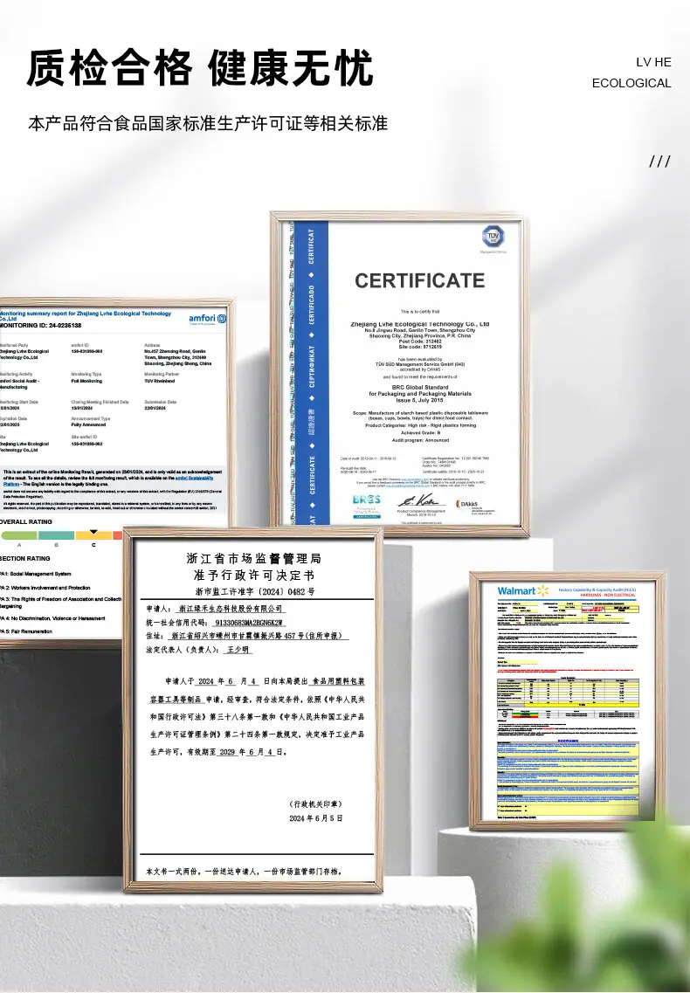This screenshot has width=690, height=993.
Task: Open the Walmart factory audit document
Action: pyautogui.click(x=567, y=701)
